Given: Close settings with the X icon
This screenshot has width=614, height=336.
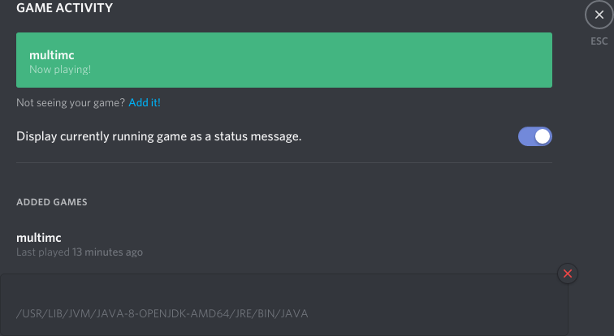Looking at the screenshot, I should point(599,15).
